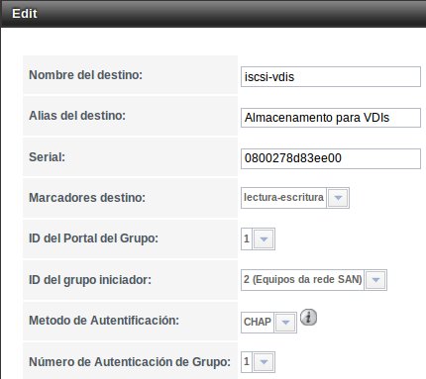Click the 'Metodo de Autentificación:' label

tap(104, 321)
